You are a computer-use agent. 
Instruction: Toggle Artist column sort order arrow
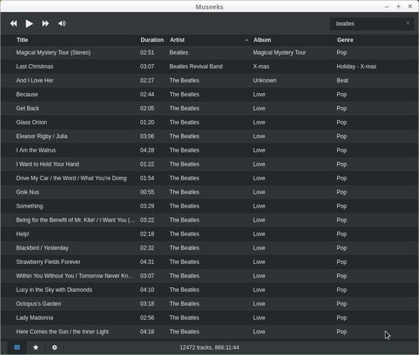247,41
